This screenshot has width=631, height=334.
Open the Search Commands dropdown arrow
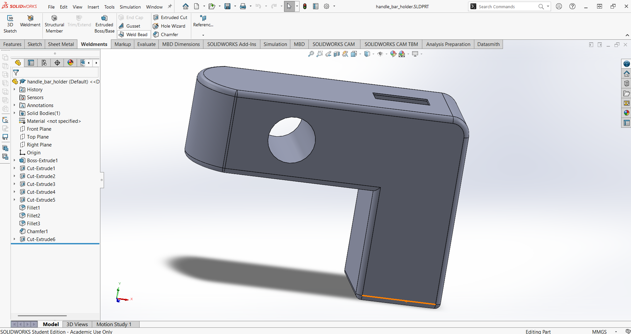[x=548, y=6]
